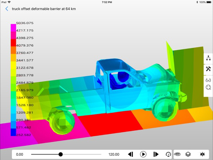This screenshot has height=160, width=213.
Task: Tap the Wi-Fi icon in status bar
Action: point(9,2)
